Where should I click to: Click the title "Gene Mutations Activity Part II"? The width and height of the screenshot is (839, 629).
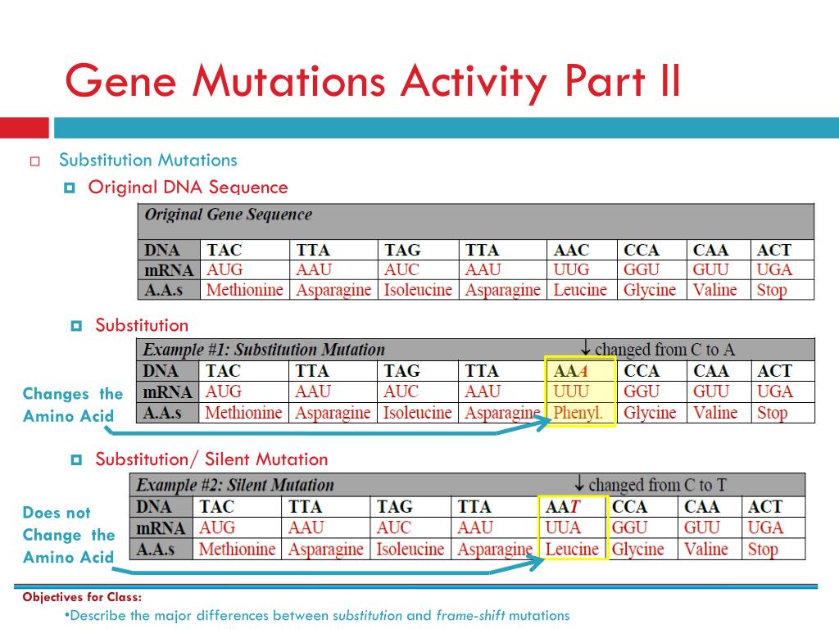click(373, 81)
